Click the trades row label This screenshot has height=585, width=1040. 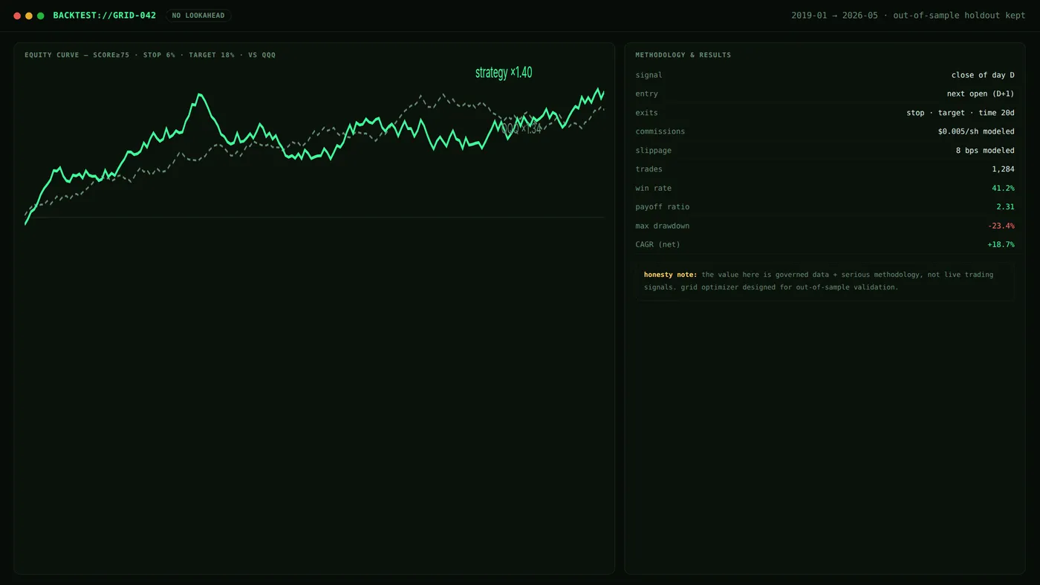pyautogui.click(x=649, y=169)
